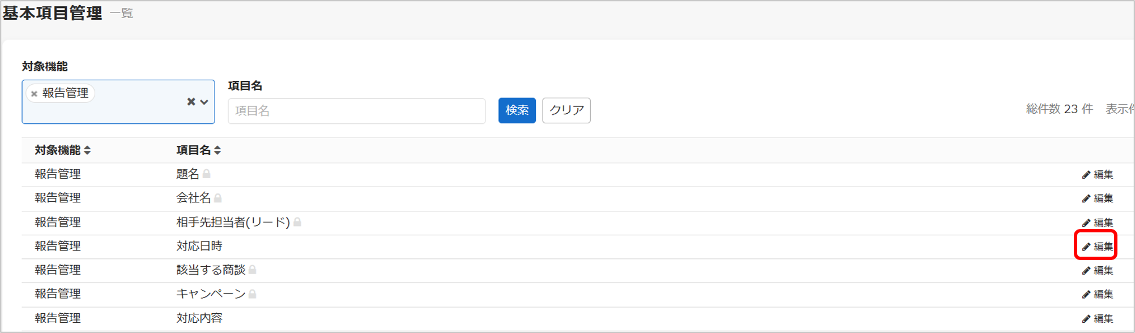The image size is (1135, 333).
Task: Sort by 項目名 column header
Action: click(198, 150)
